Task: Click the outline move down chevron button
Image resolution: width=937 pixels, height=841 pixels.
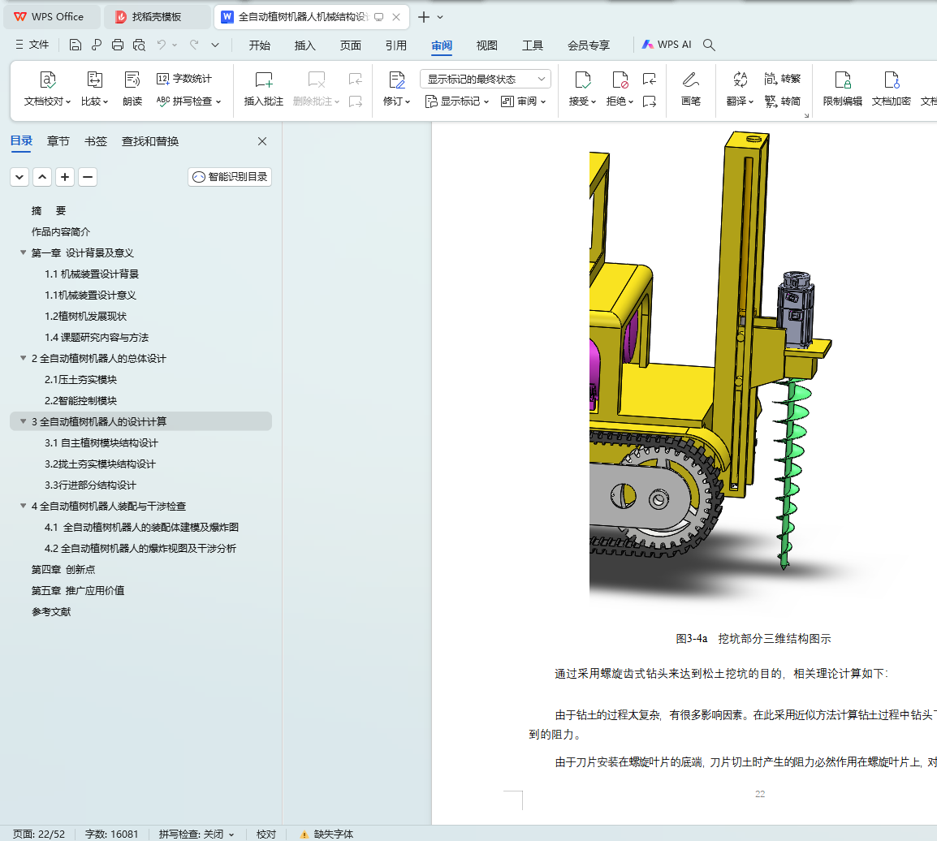Action: pos(19,177)
